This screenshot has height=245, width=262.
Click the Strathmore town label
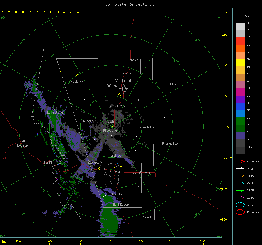pos(141,172)
